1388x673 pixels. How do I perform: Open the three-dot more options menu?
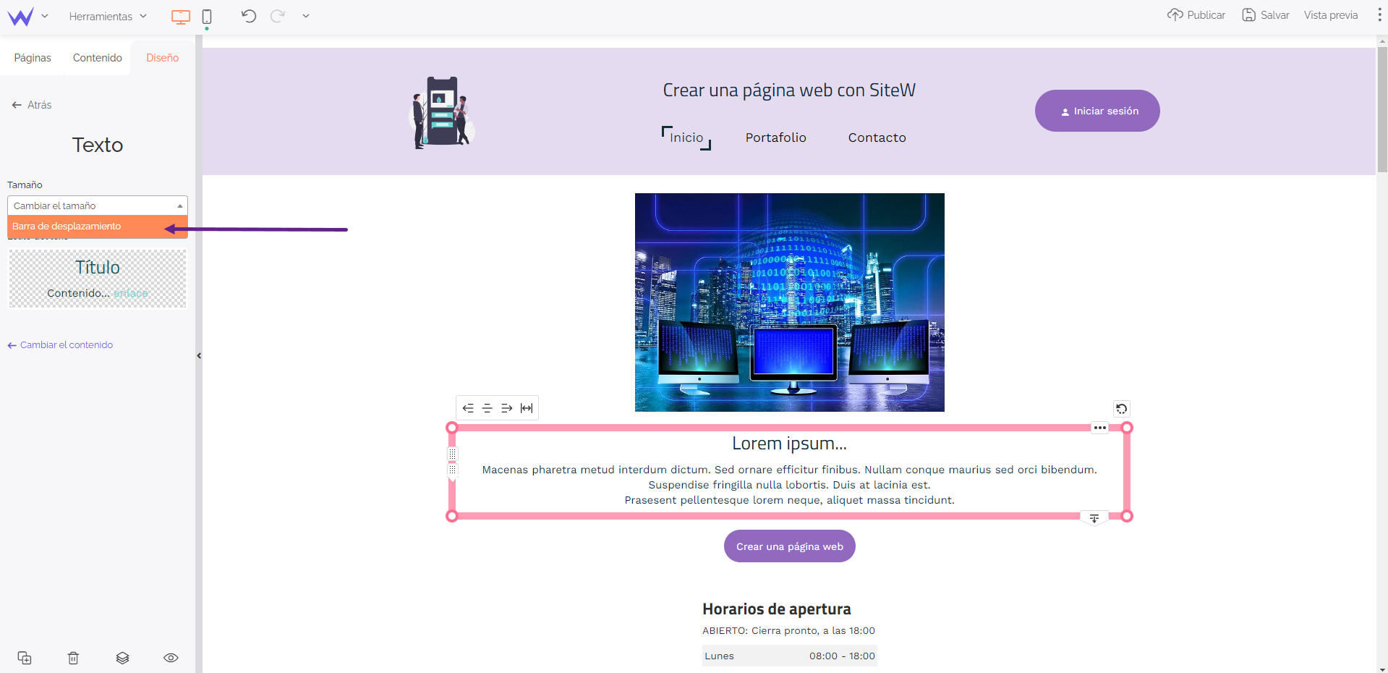(1379, 15)
